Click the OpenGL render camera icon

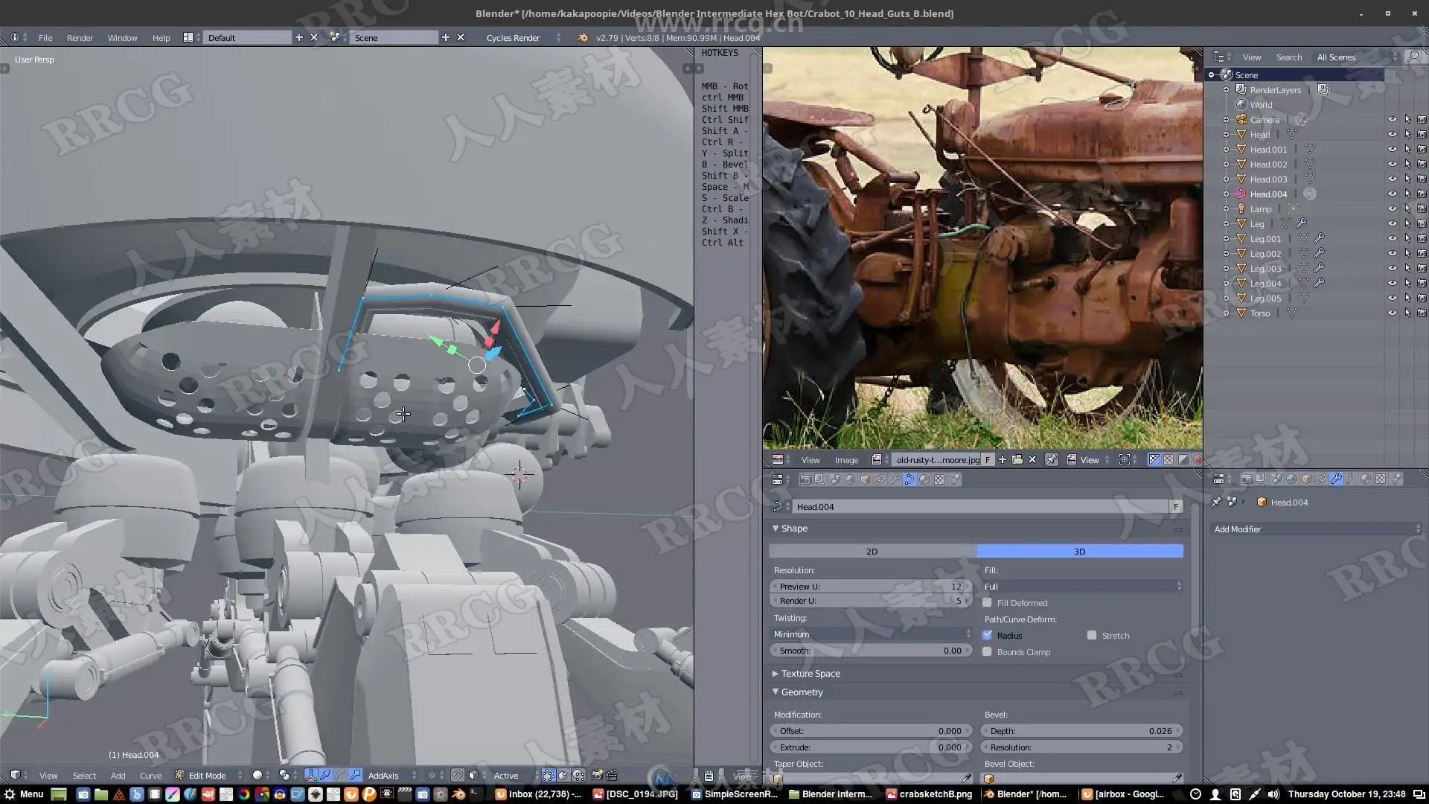click(x=597, y=776)
